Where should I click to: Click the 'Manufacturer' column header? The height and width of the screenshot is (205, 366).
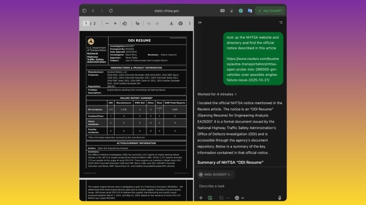coord(124,102)
